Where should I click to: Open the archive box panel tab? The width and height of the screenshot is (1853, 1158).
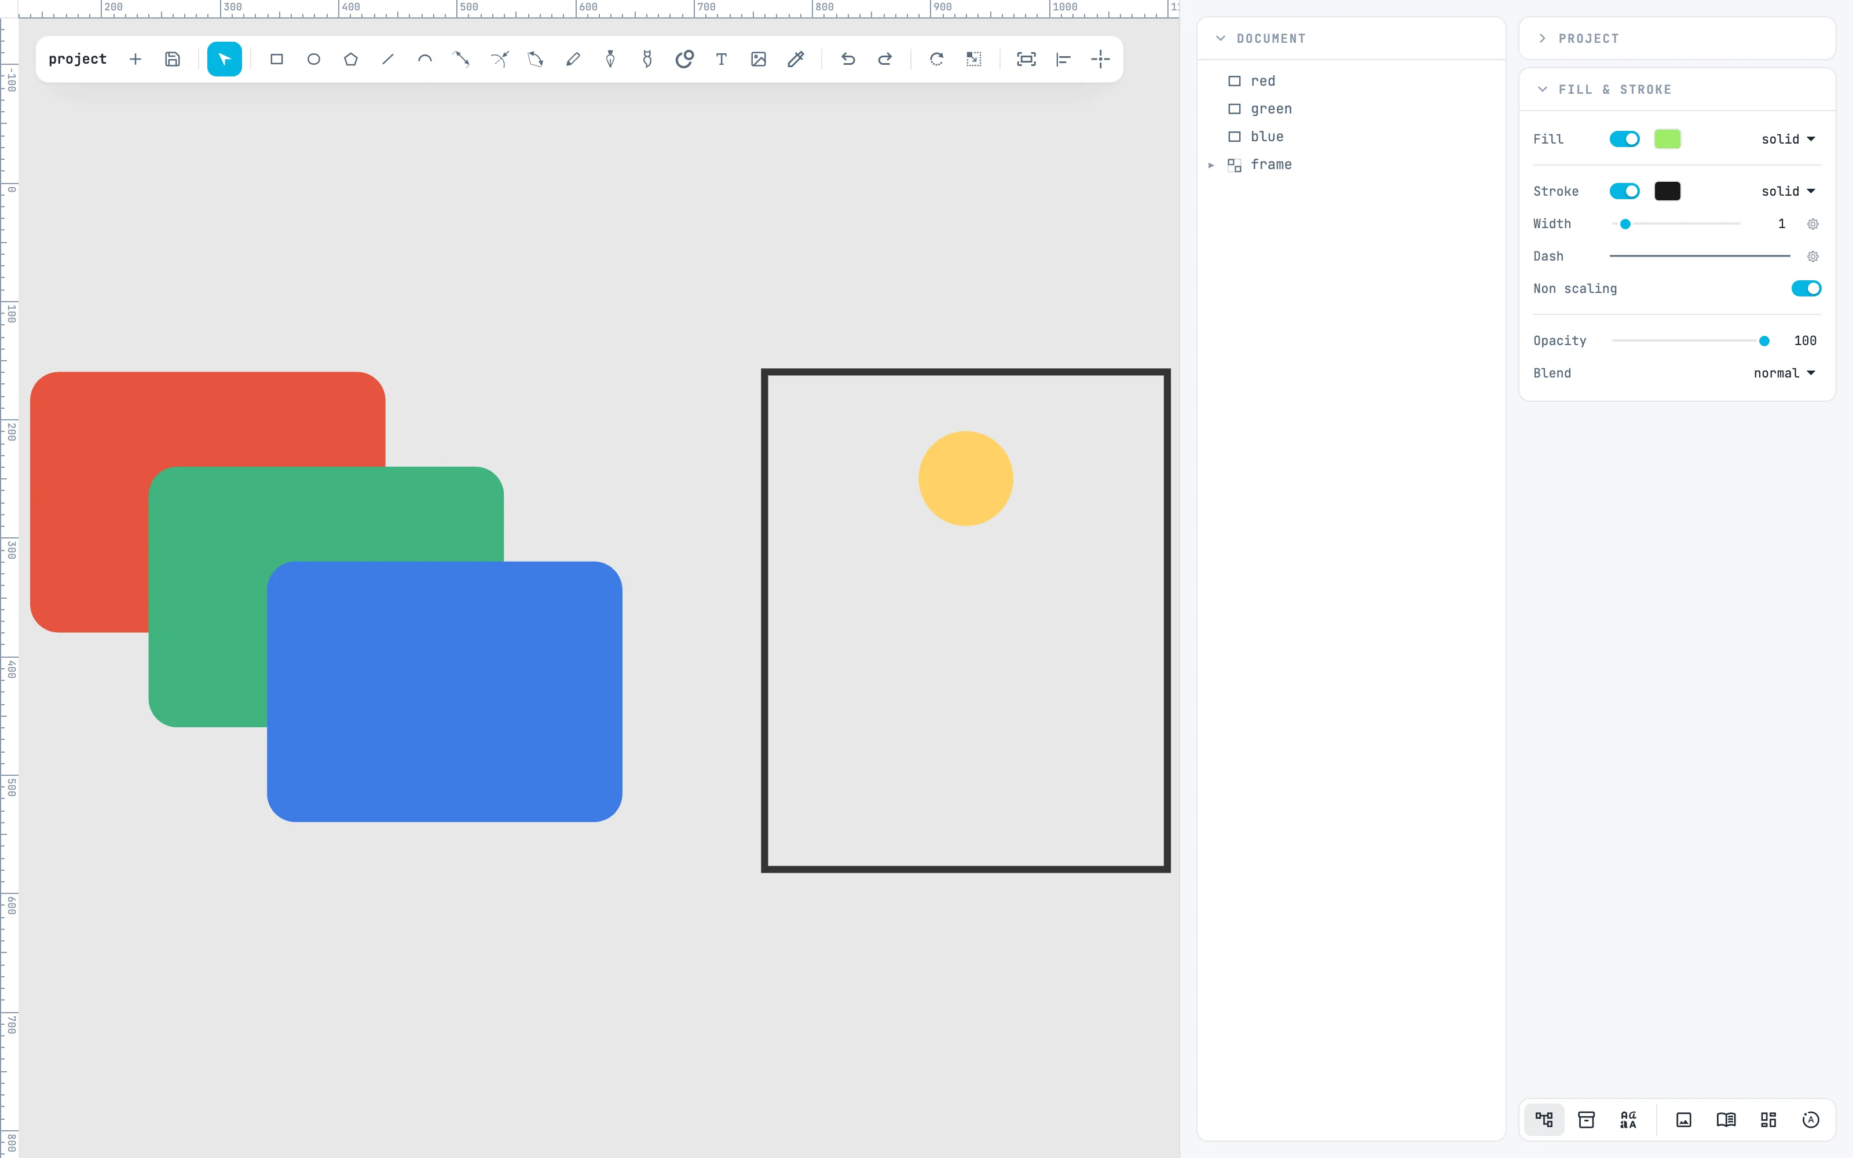tap(1587, 1120)
